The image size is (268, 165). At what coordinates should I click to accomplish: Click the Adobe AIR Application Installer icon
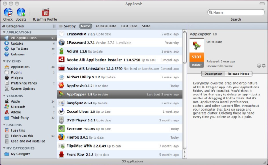[62, 60]
